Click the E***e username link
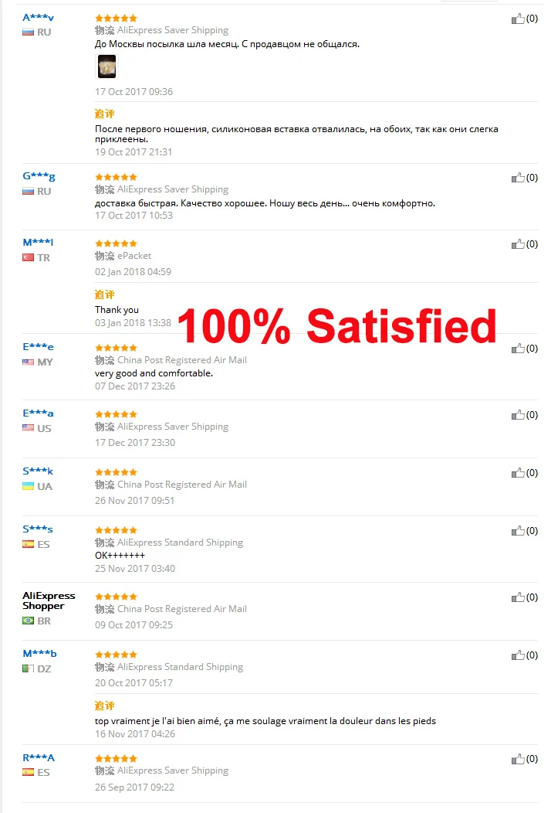Screen dimensions: 551x813 click(x=38, y=347)
